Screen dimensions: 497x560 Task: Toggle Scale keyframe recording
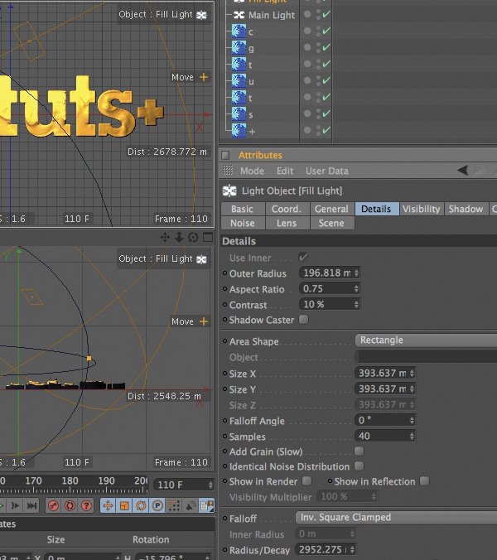click(124, 505)
